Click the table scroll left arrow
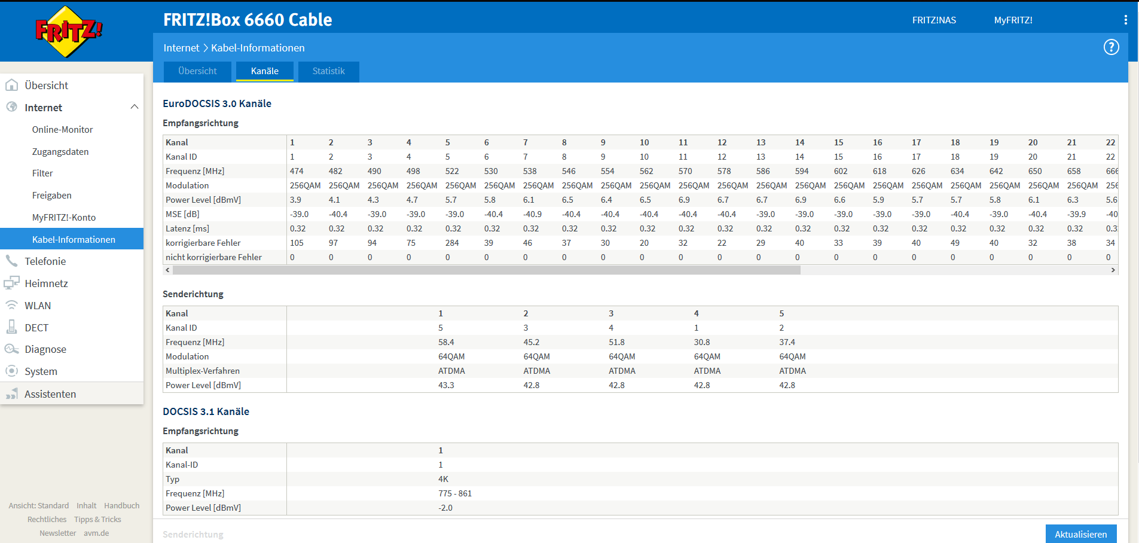The image size is (1139, 543). (168, 270)
